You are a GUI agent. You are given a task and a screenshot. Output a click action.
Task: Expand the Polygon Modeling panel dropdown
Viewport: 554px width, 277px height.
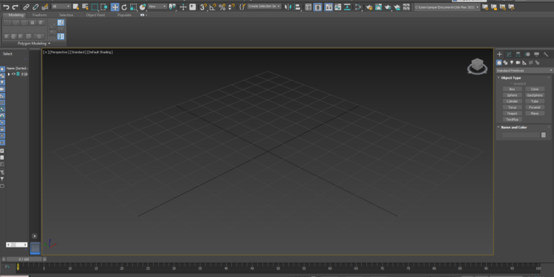tap(34, 44)
